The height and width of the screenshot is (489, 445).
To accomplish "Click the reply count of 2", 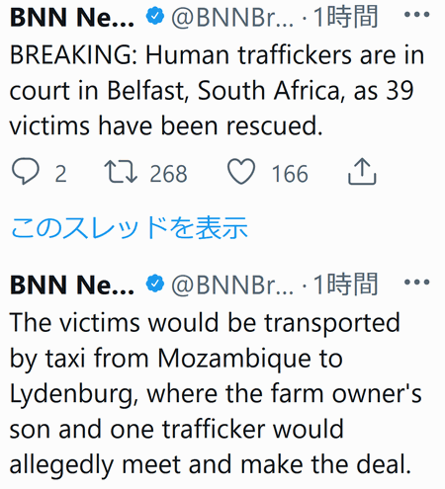I will 60,174.
